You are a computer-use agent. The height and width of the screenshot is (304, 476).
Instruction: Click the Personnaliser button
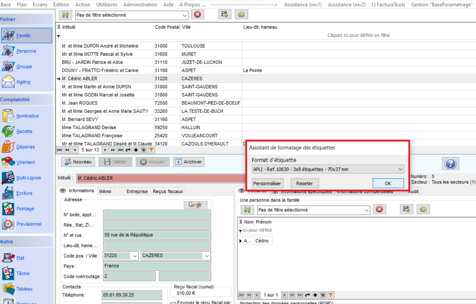(267, 183)
